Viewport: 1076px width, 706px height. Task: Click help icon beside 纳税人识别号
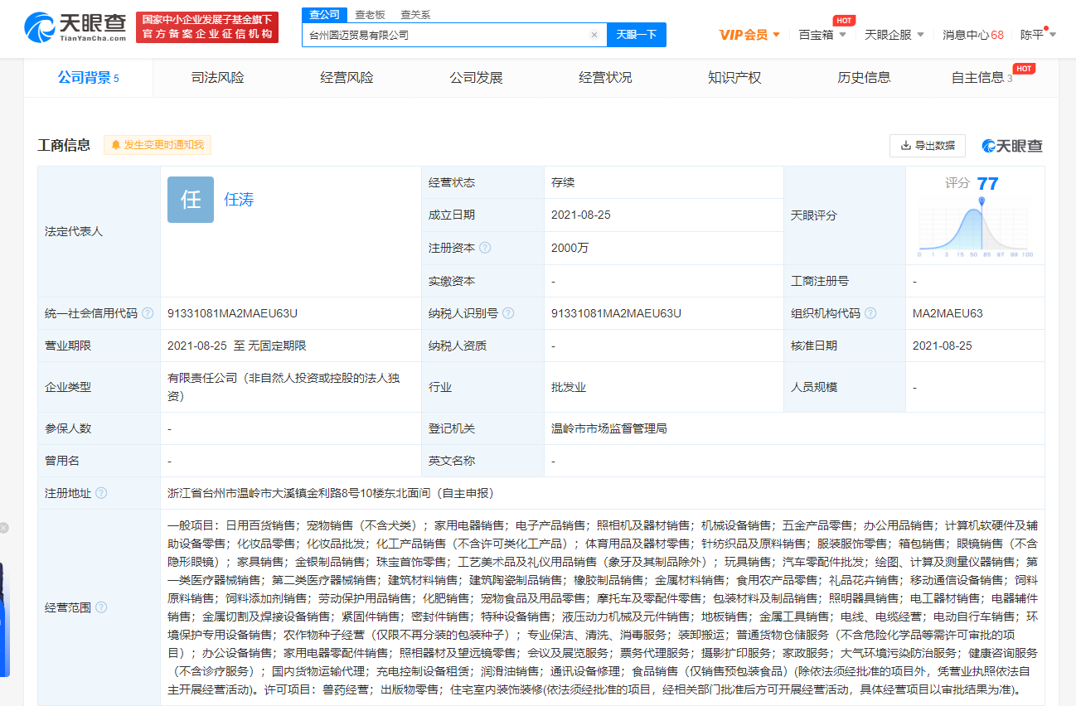pos(508,313)
